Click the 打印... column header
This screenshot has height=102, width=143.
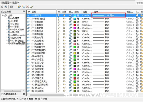[130, 12]
